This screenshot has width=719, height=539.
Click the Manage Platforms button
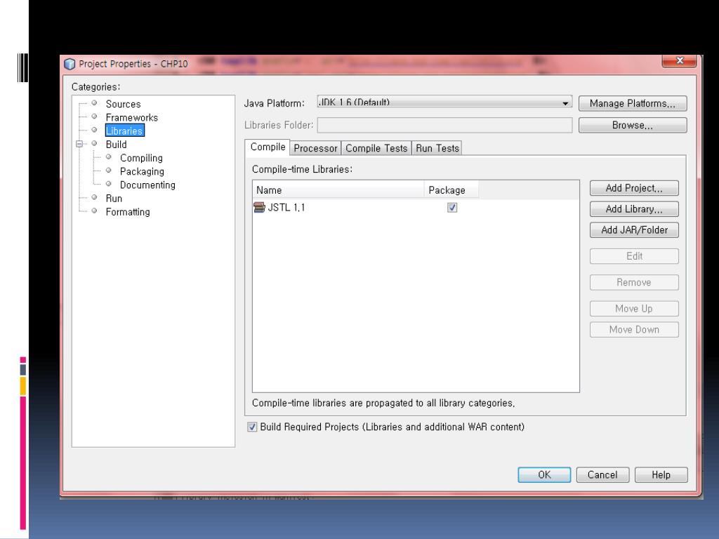pyautogui.click(x=633, y=104)
